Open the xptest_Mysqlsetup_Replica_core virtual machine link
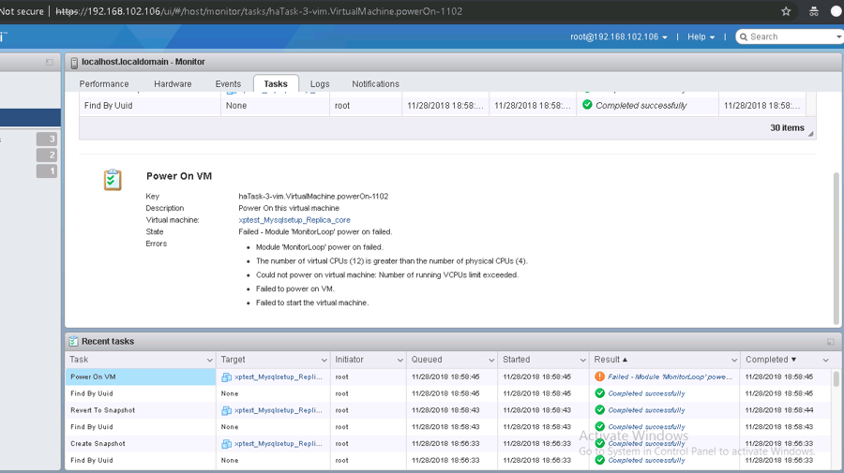The width and height of the screenshot is (844, 473). pos(294,220)
